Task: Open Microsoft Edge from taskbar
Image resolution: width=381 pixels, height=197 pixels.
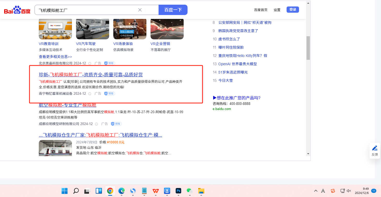Action: pos(121,191)
